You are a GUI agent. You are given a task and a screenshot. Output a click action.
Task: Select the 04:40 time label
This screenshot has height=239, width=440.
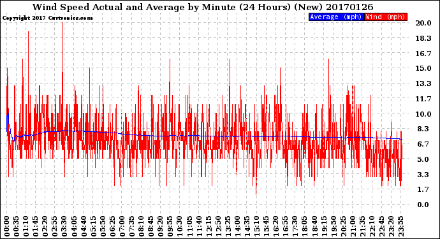[84, 226]
